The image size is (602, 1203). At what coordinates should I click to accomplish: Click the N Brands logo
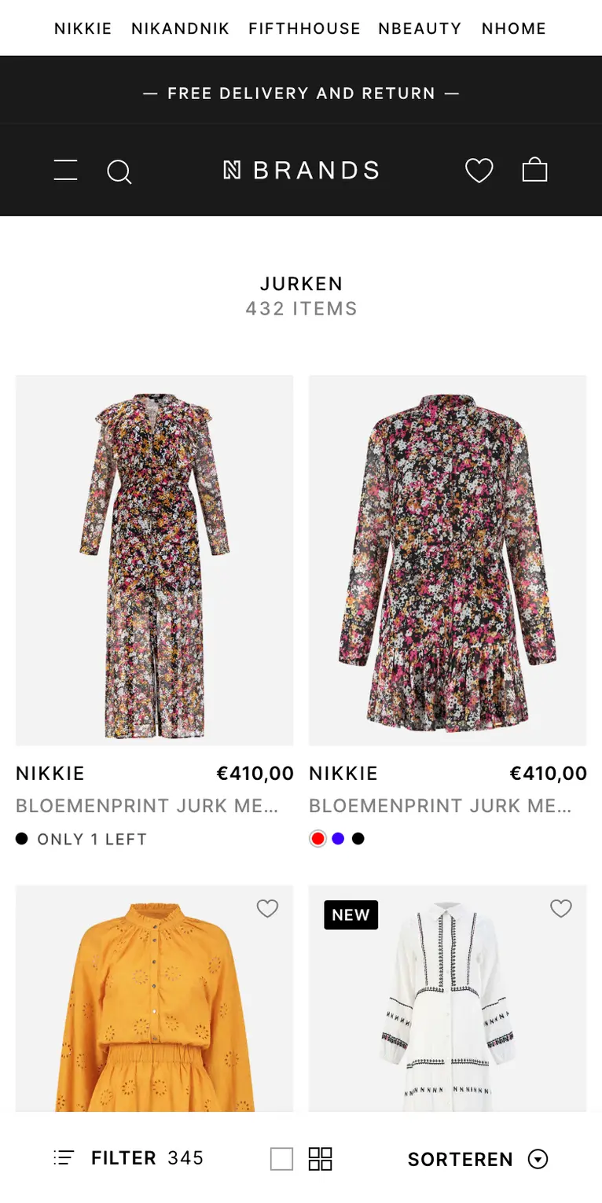301,170
